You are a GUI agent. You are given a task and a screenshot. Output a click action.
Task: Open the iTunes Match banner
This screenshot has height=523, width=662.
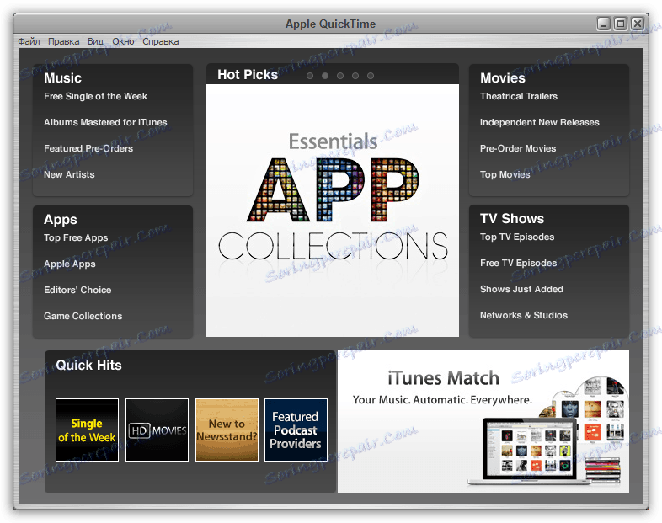click(483, 421)
